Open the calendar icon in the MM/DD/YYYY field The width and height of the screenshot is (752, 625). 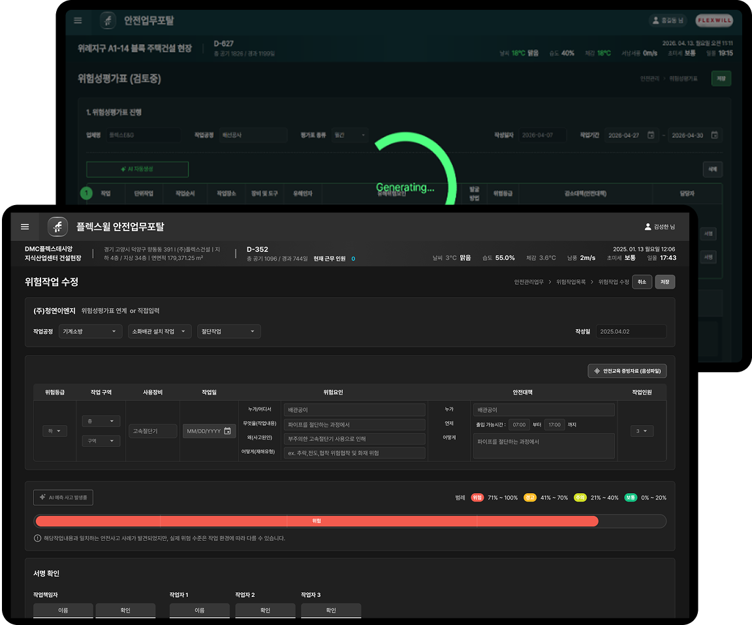(x=227, y=431)
